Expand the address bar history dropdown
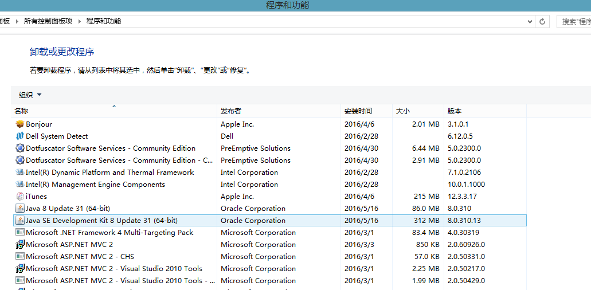Screen dimensions: 591x290 tap(530, 21)
